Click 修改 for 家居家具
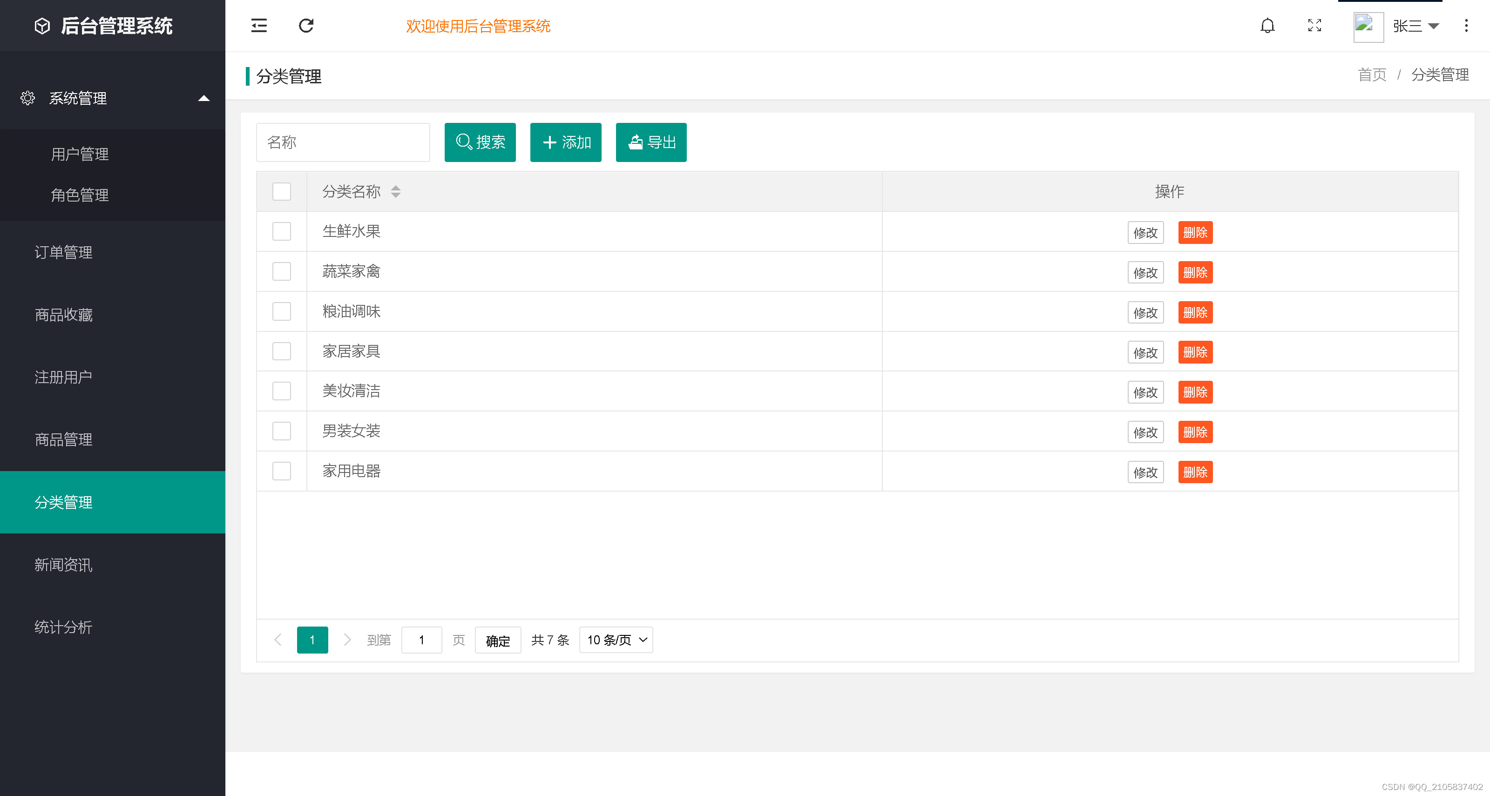This screenshot has width=1490, height=796. point(1146,352)
